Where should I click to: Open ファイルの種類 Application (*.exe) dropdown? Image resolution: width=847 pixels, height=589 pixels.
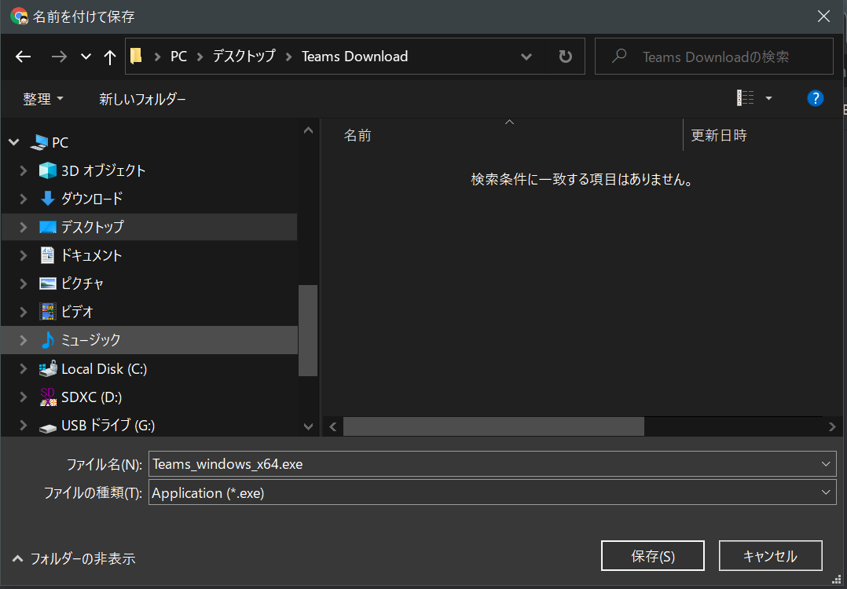pyautogui.click(x=492, y=492)
